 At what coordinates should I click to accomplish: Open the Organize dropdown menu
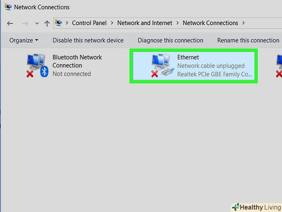[x=24, y=40]
